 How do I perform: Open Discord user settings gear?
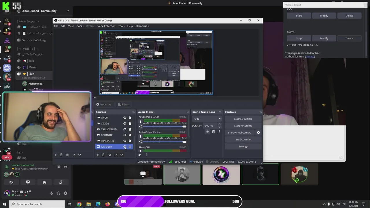pyautogui.click(x=66, y=193)
